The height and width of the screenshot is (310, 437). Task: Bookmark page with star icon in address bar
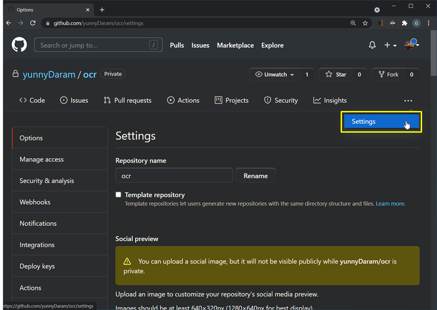[x=365, y=23]
